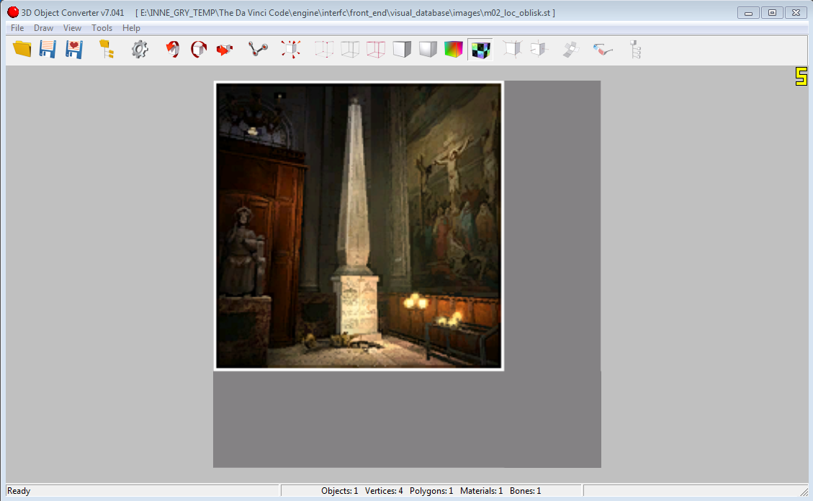Image resolution: width=813 pixels, height=501 pixels.
Task: Click the save-with-heart floppy icon
Action: click(73, 49)
